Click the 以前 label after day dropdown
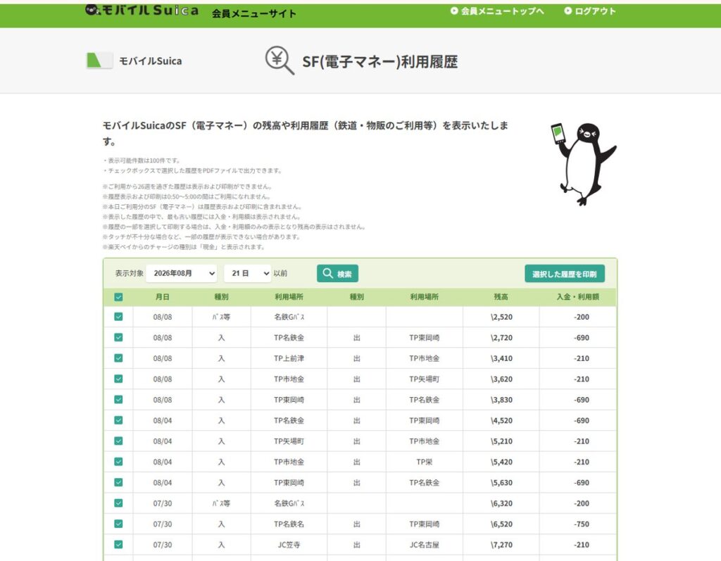The image size is (721, 561). (x=280, y=273)
